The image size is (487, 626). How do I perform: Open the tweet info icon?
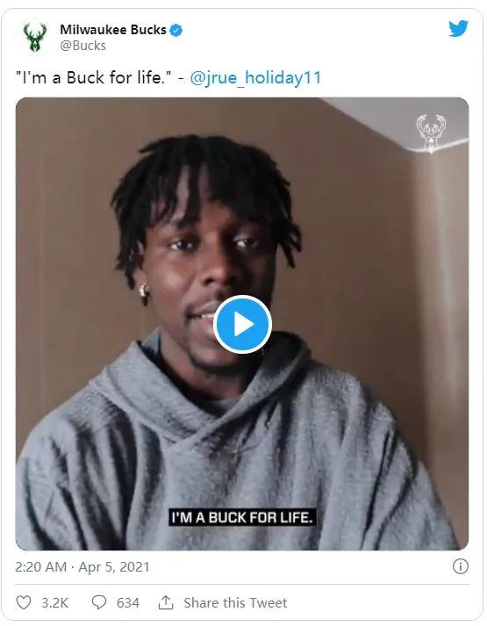[461, 566]
